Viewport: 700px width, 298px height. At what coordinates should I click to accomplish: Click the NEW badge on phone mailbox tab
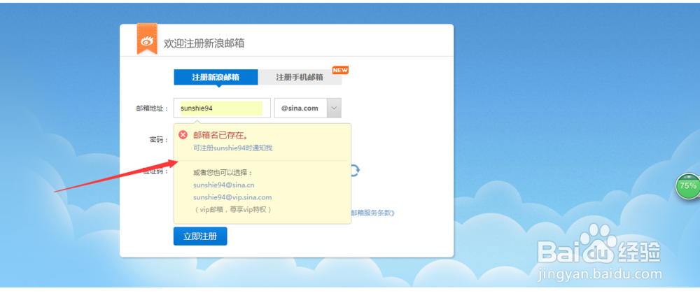340,70
